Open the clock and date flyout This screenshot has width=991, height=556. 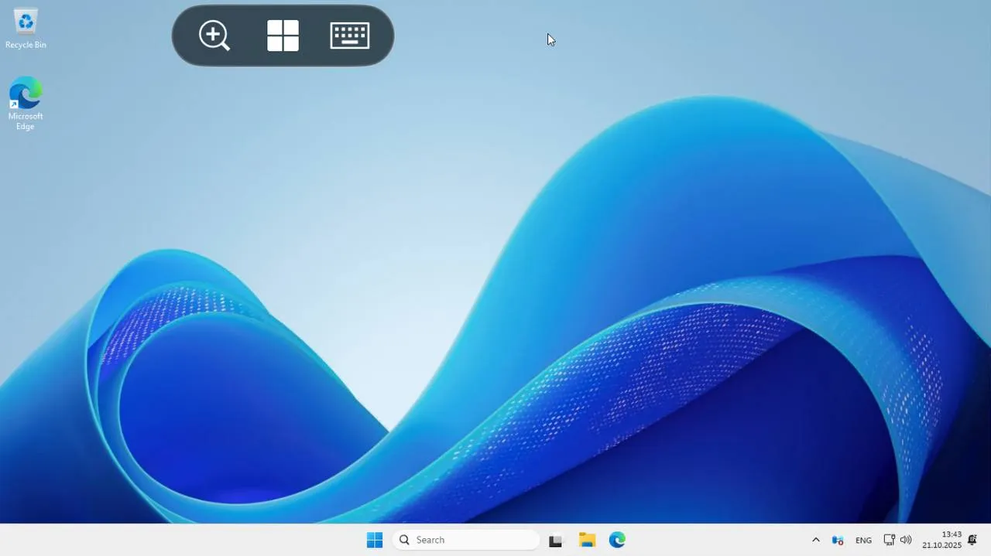pos(941,540)
